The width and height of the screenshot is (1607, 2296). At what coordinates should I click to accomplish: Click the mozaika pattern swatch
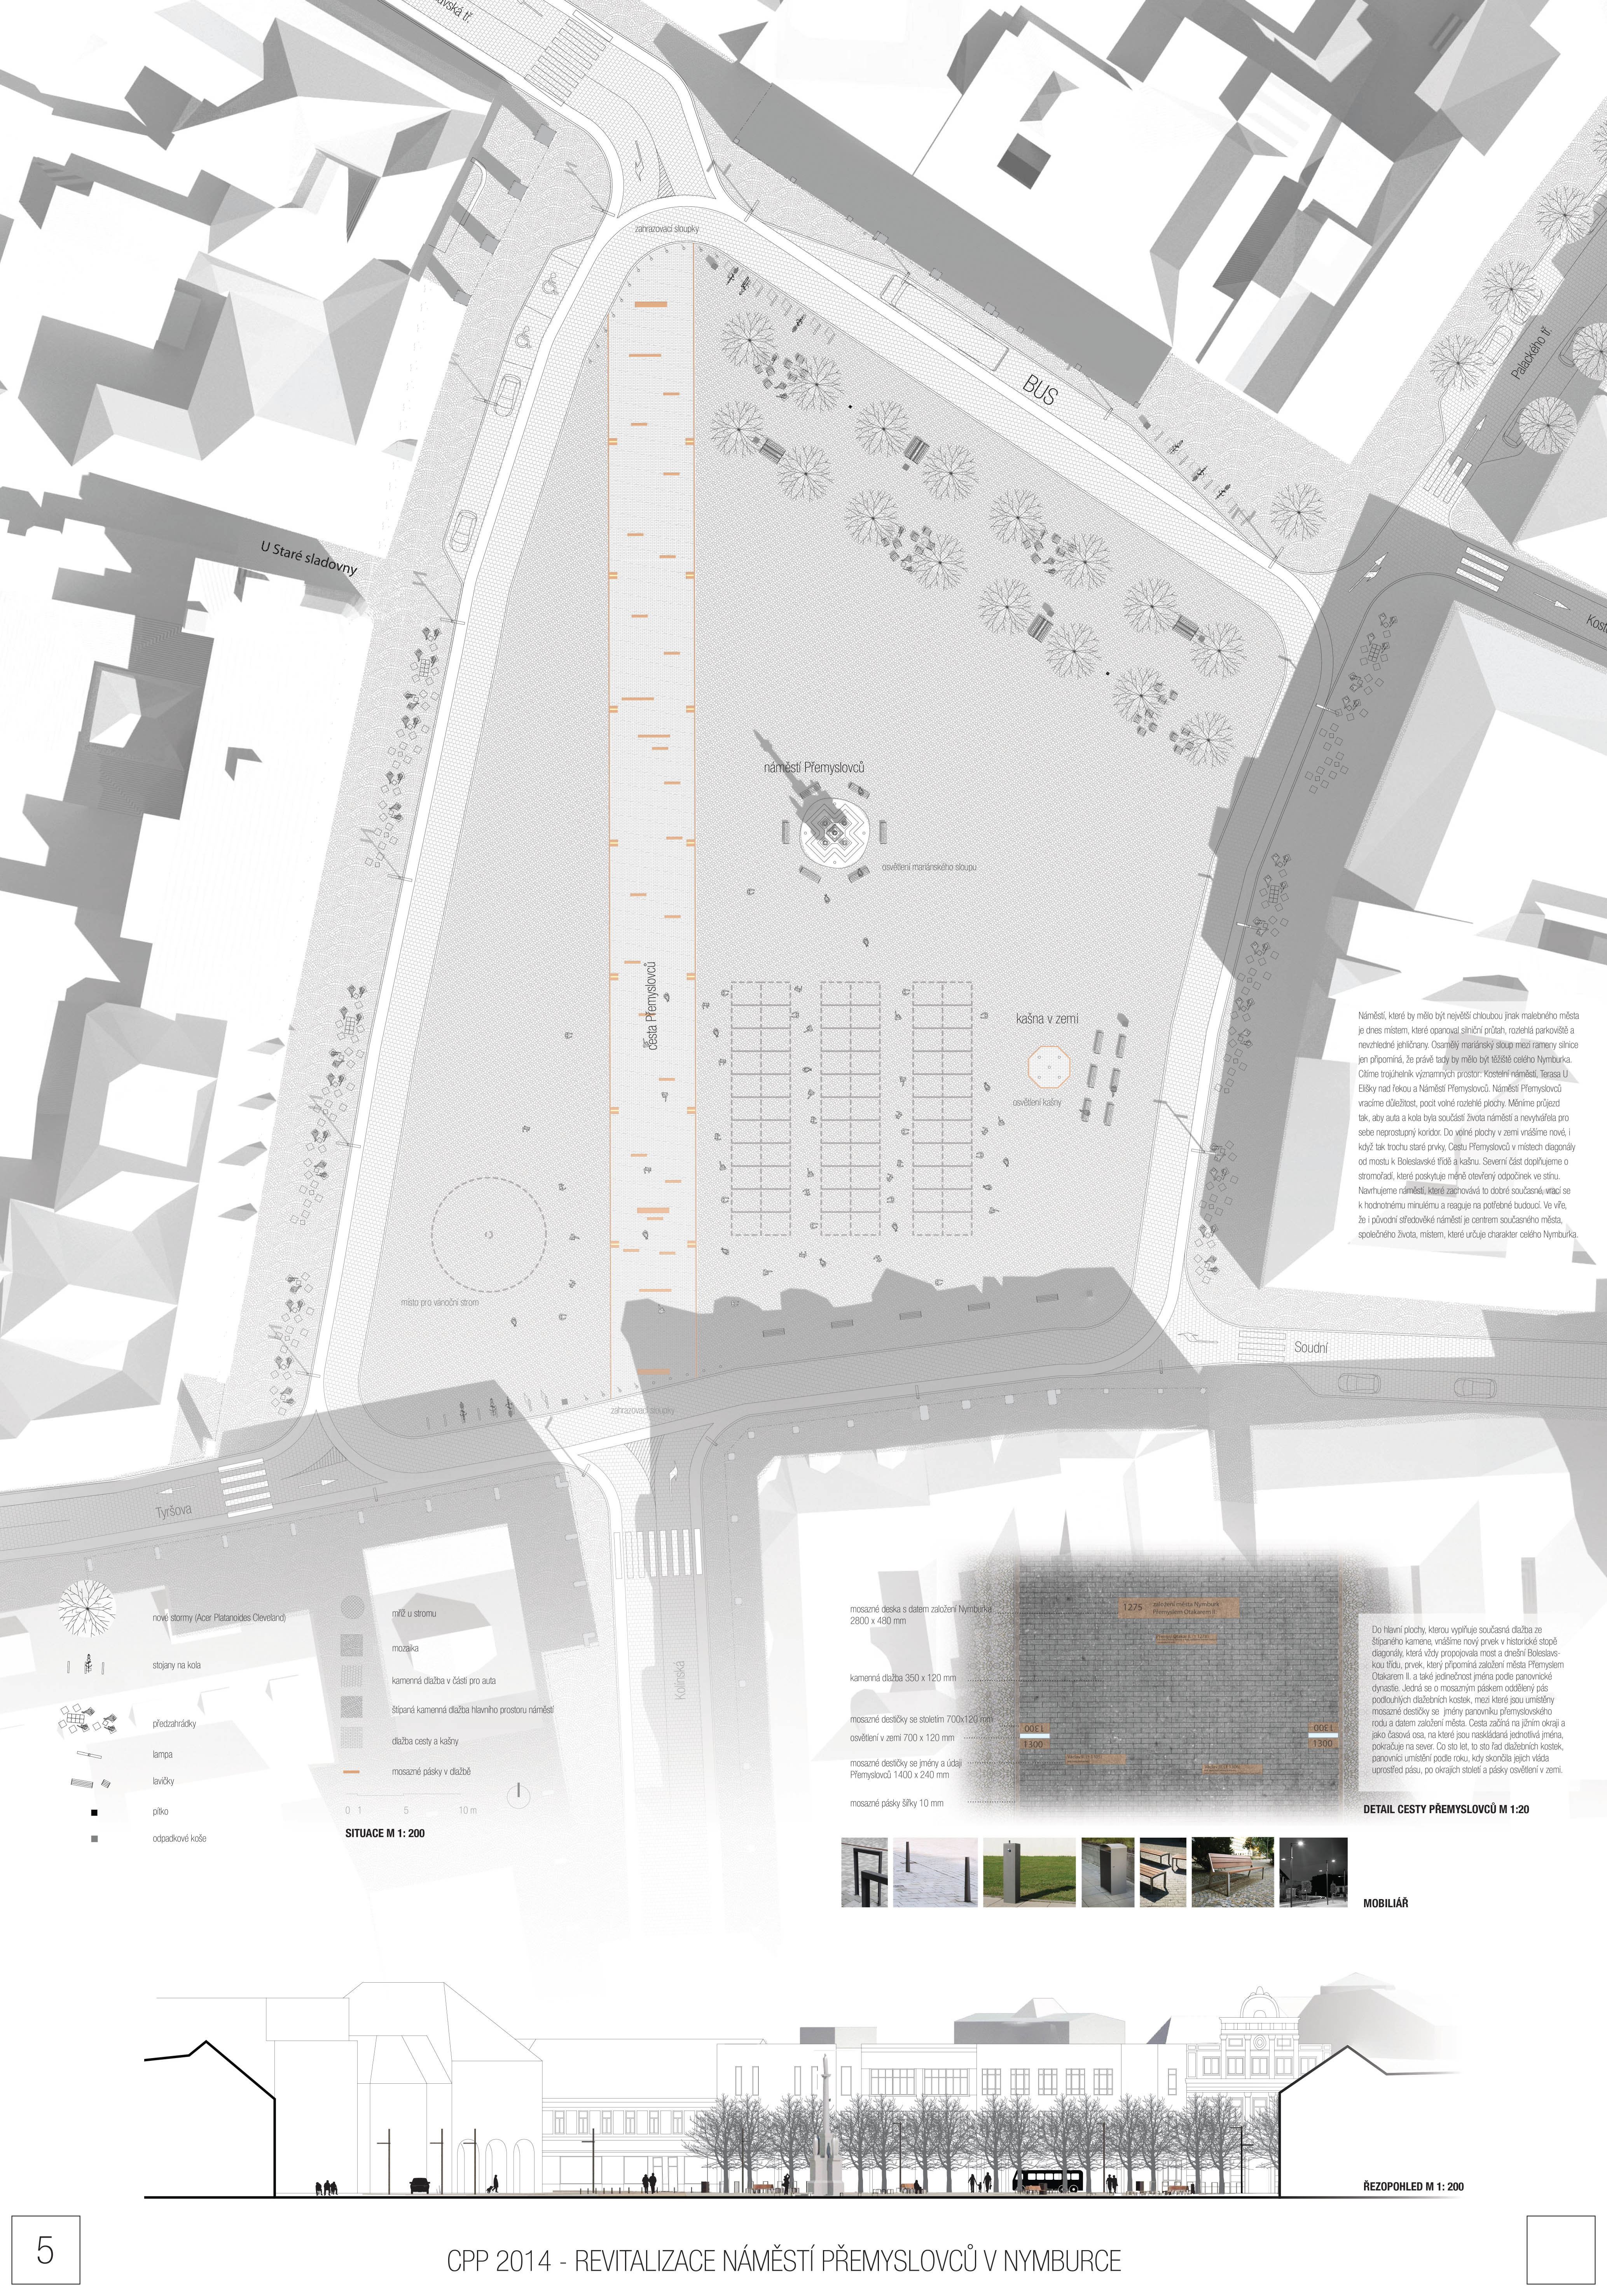coord(353,1645)
